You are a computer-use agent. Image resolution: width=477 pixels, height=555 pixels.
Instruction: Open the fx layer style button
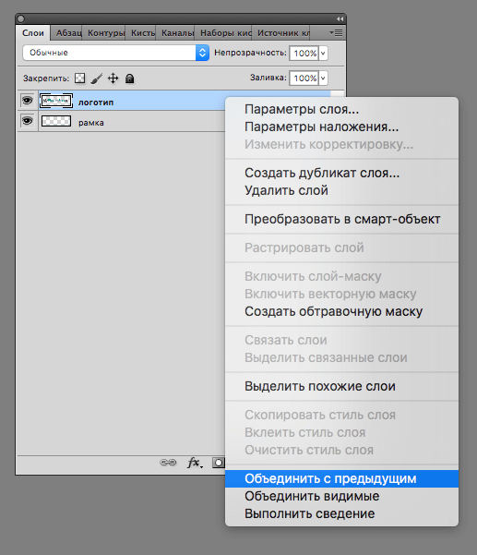[x=195, y=463]
